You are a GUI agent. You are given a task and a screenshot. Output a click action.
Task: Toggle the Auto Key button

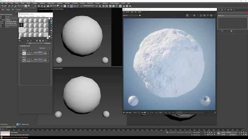(223, 132)
